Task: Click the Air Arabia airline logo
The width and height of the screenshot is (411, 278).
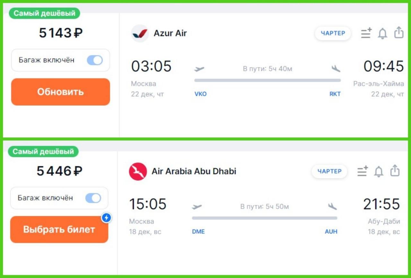Action: (x=138, y=171)
